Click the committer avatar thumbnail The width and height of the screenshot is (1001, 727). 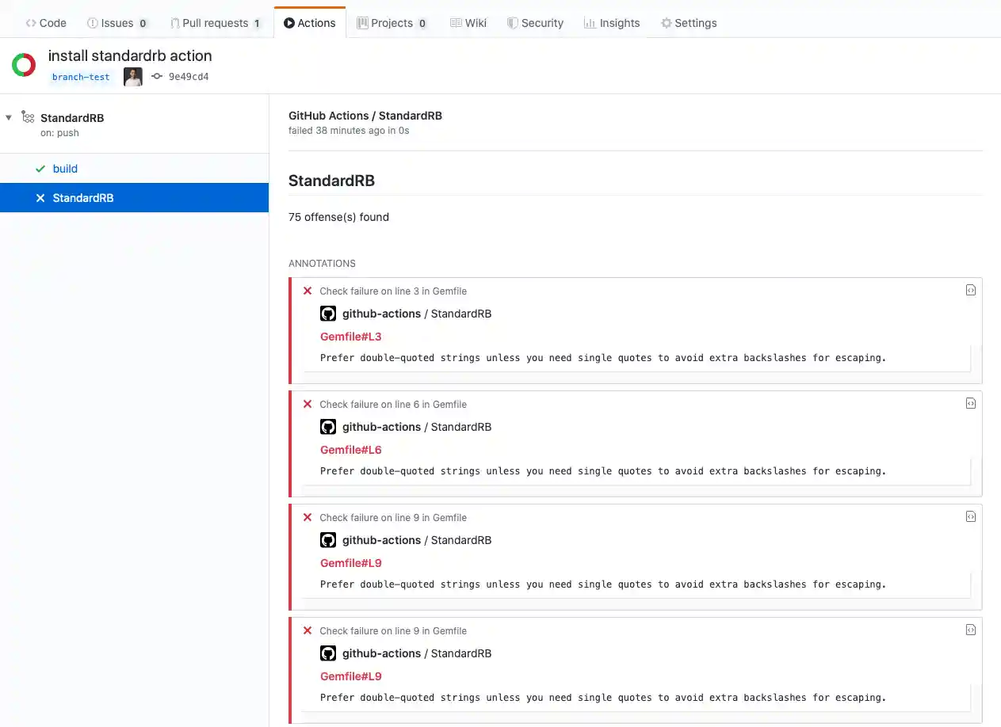click(132, 77)
